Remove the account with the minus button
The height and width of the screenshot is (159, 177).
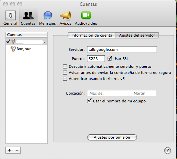coord(17,150)
